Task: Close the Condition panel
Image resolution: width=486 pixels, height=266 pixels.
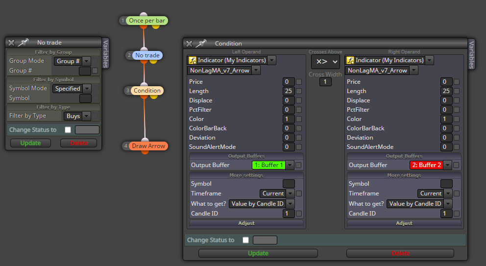Action: point(190,44)
